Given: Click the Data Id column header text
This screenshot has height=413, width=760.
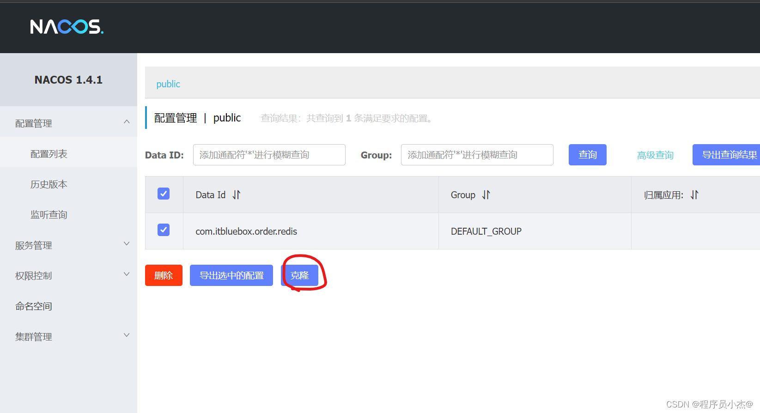Looking at the screenshot, I should [x=210, y=195].
